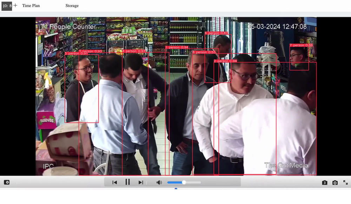Open the Storage tab
The height and width of the screenshot is (204, 351).
pos(72,6)
